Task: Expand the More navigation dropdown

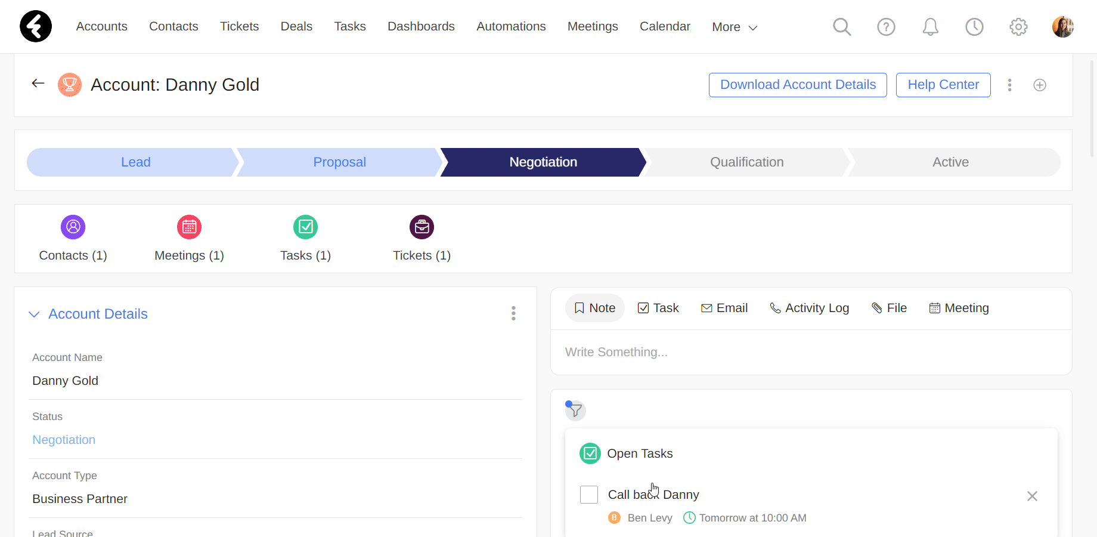Action: click(x=735, y=27)
